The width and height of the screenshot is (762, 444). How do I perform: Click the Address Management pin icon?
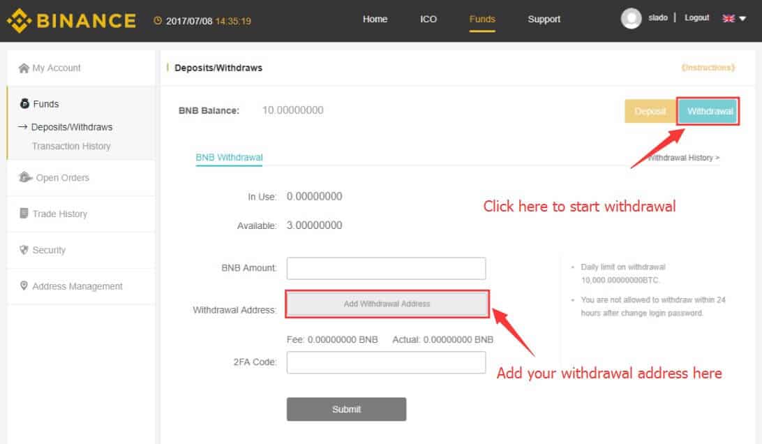pyautogui.click(x=23, y=286)
